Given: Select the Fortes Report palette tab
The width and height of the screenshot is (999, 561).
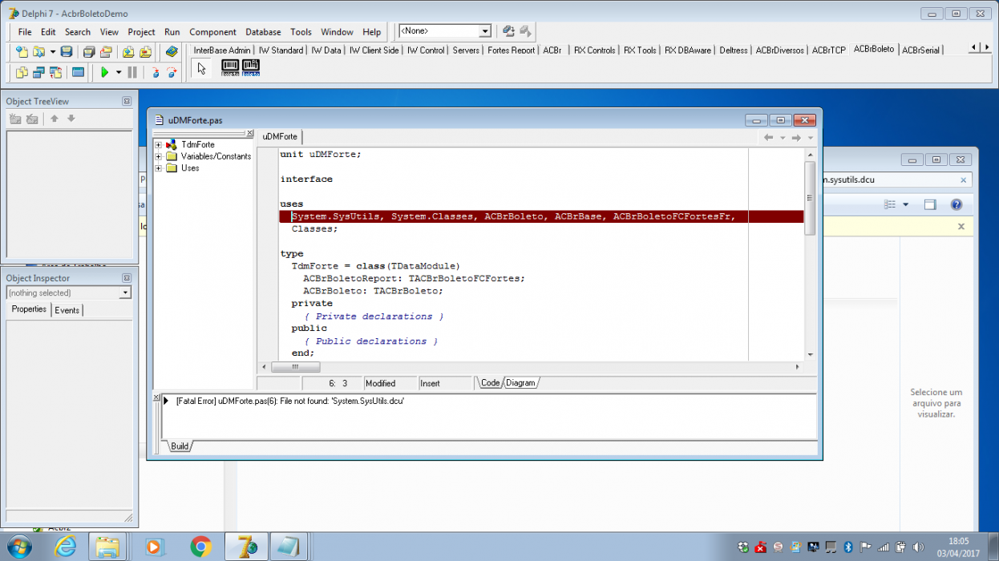Looking at the screenshot, I should [511, 50].
